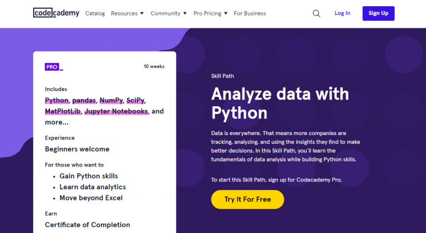Image resolution: width=426 pixels, height=233 pixels.
Task: Click Certificate of Completion text
Action: [87, 225]
